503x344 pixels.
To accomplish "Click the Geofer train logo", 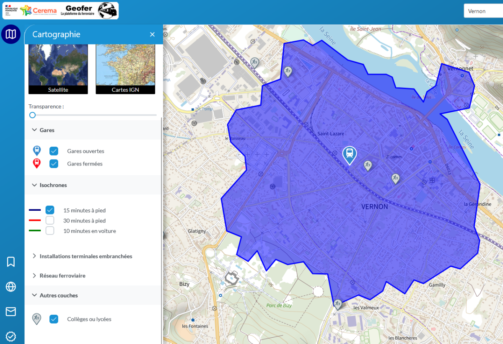I will pyautogui.click(x=107, y=10).
